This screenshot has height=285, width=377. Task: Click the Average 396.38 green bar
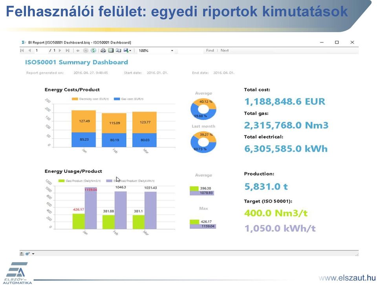click(x=194, y=188)
